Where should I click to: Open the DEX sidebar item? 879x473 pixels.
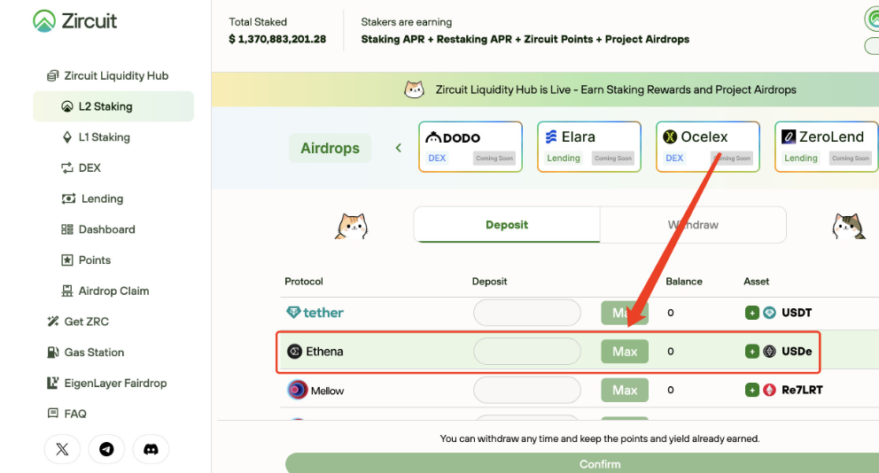(82, 168)
